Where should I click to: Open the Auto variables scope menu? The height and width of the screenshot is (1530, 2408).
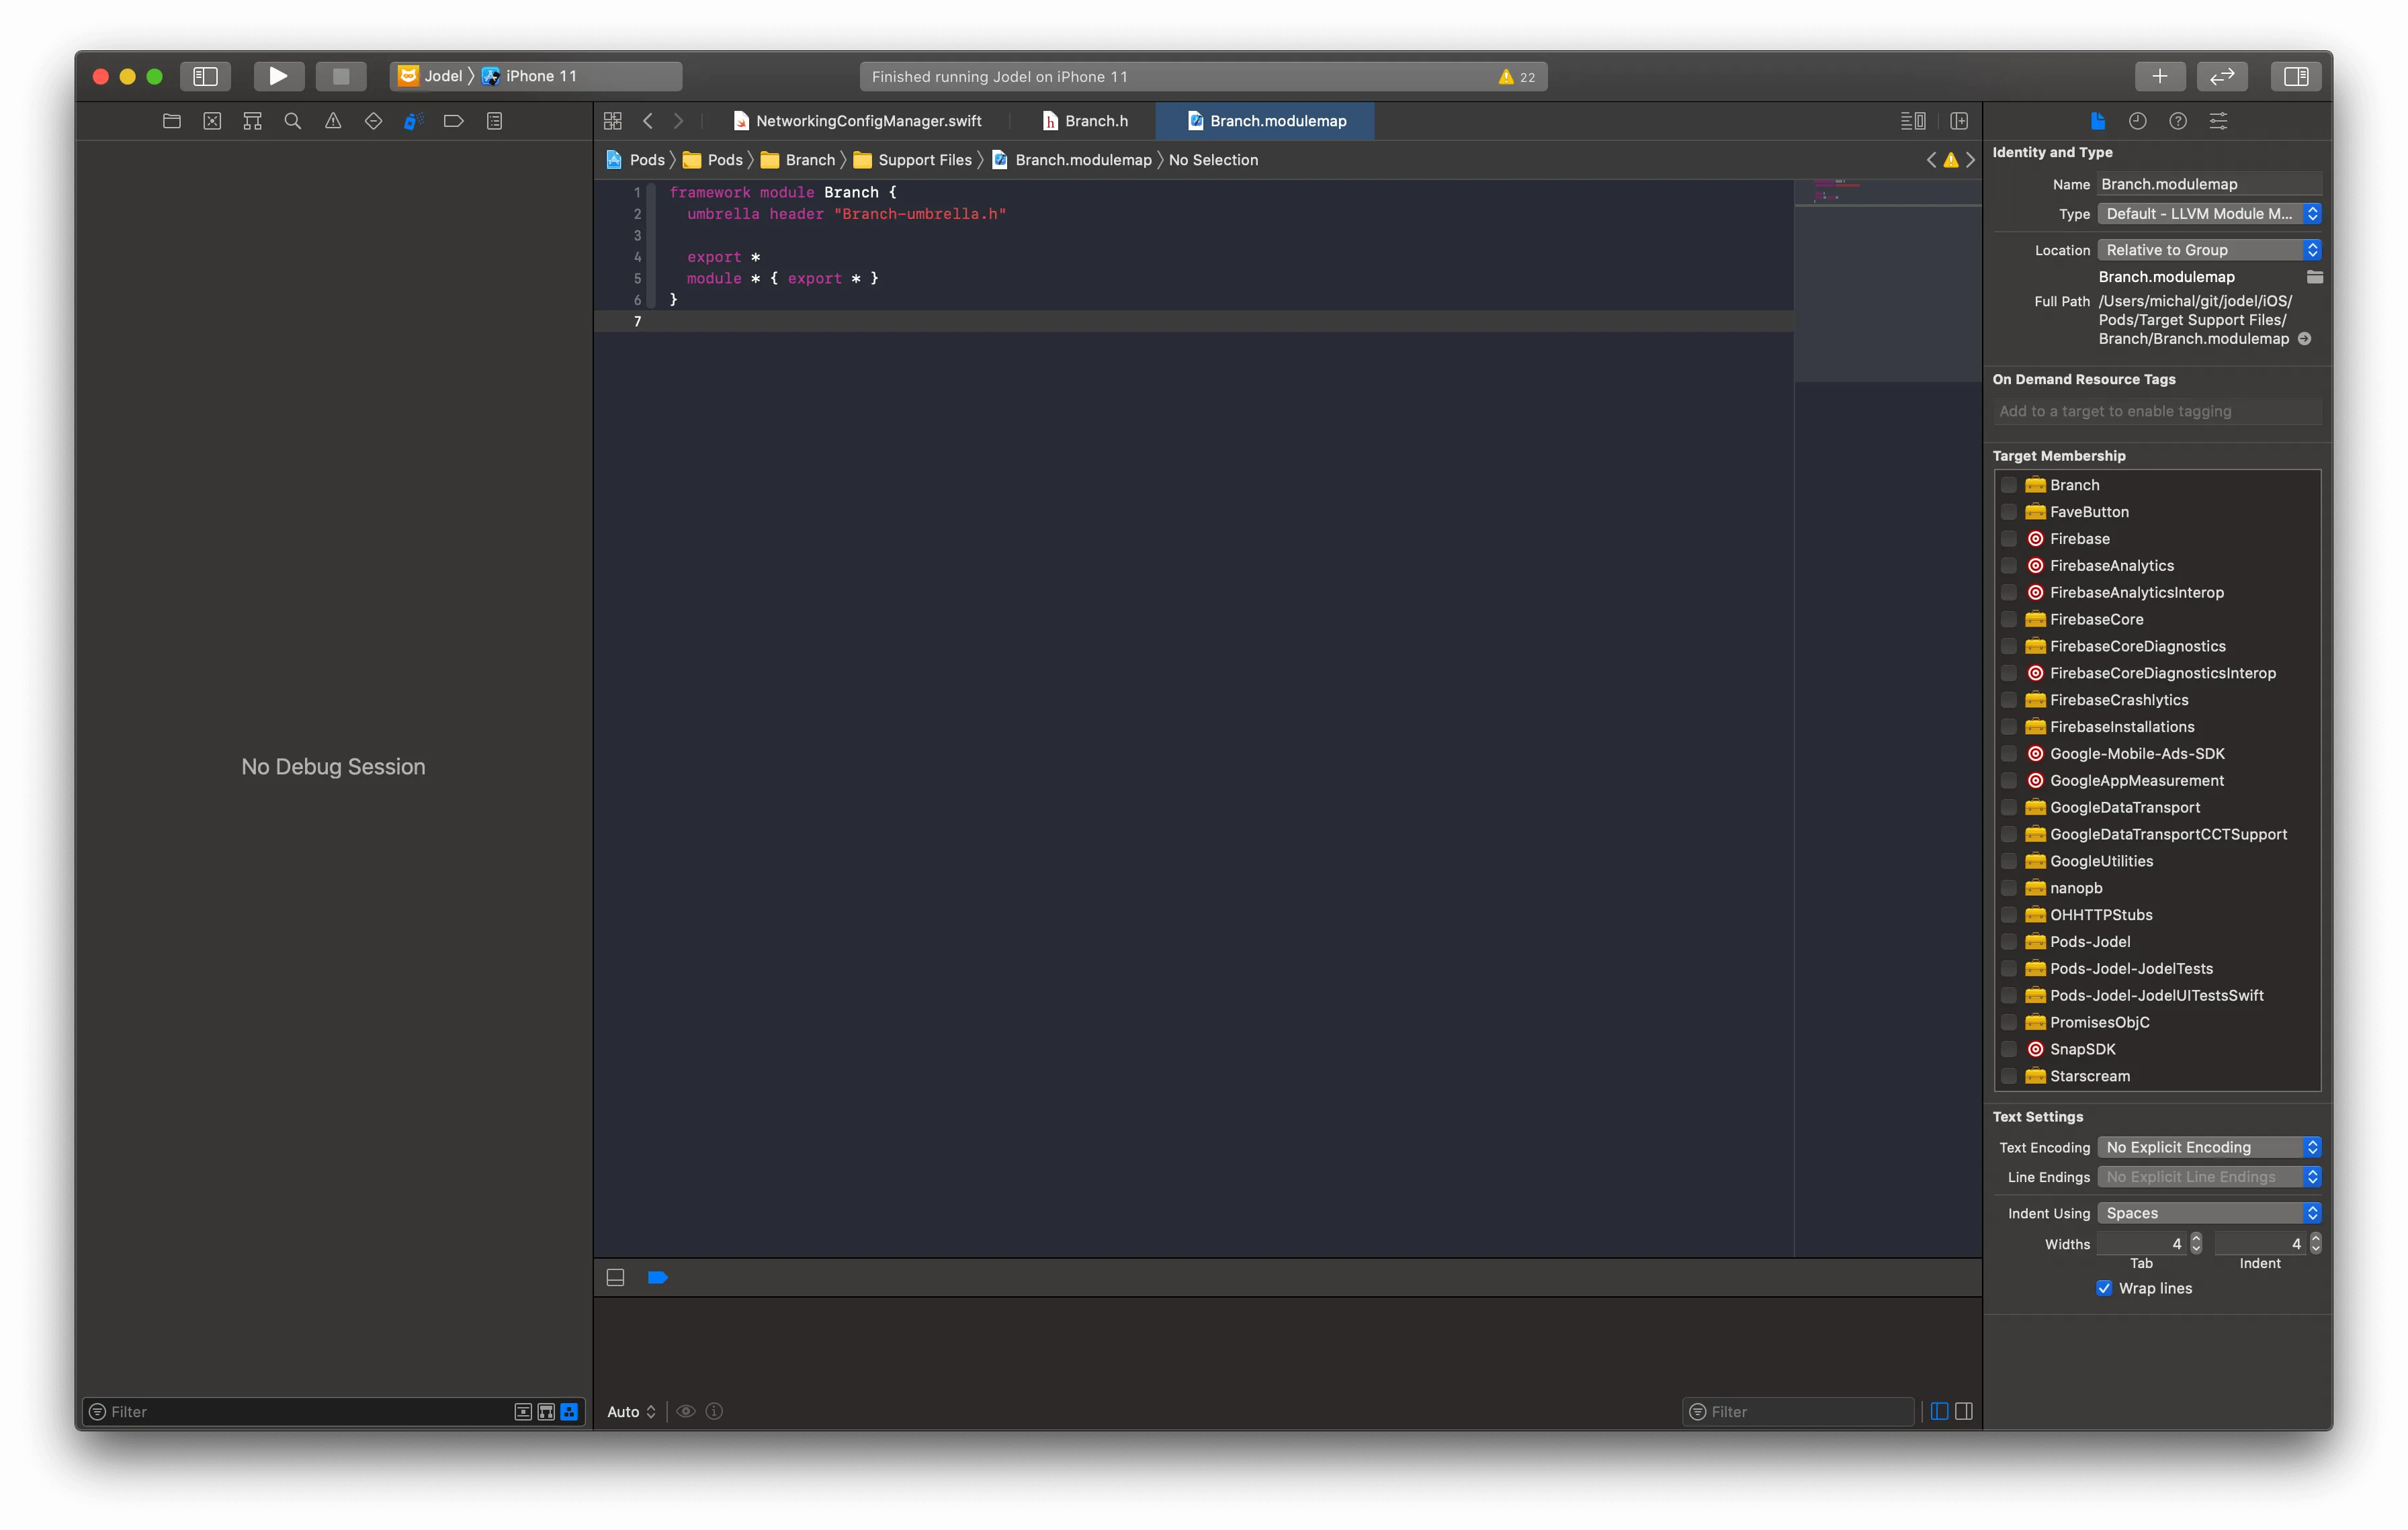tap(631, 1411)
